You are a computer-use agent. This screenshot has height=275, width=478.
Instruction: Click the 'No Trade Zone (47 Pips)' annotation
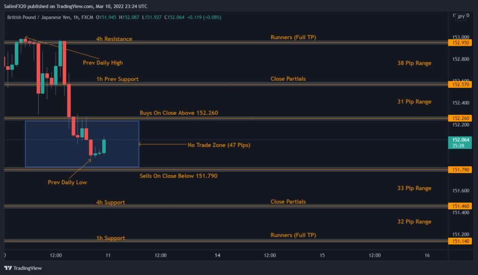[218, 145]
